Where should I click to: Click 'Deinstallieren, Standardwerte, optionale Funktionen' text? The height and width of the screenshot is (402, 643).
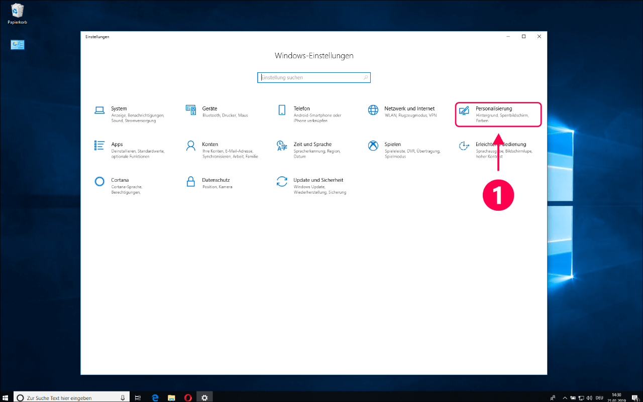[138, 154]
